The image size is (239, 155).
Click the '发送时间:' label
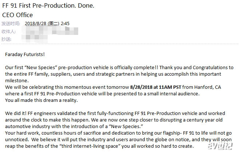tap(11, 24)
